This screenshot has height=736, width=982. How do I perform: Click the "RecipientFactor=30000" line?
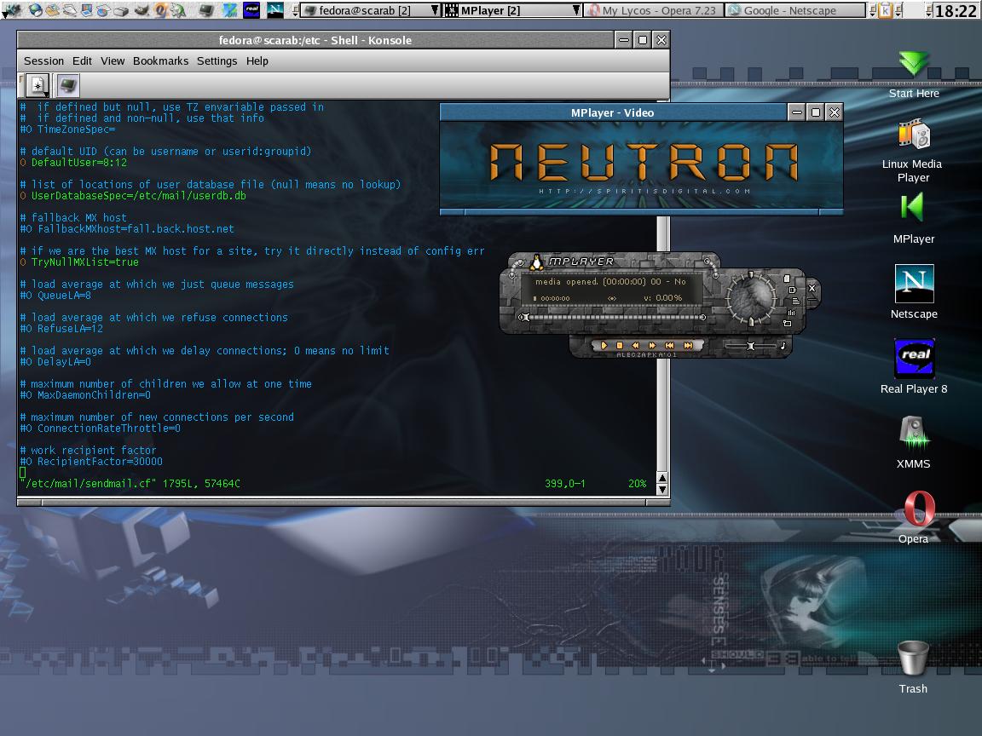[100, 461]
